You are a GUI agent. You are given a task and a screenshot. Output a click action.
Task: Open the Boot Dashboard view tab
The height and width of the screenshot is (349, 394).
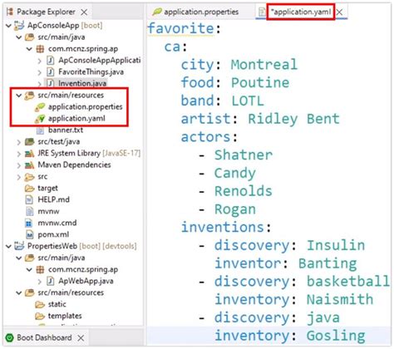(x=44, y=337)
